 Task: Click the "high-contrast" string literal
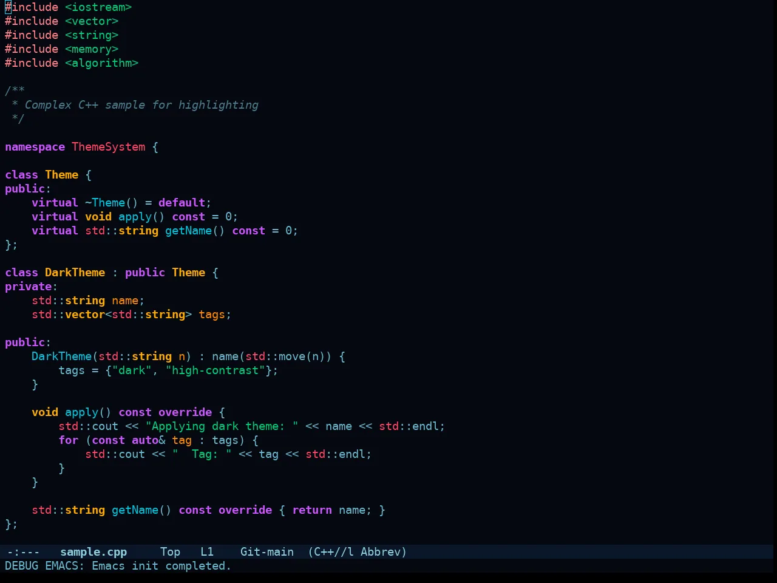pyautogui.click(x=215, y=370)
